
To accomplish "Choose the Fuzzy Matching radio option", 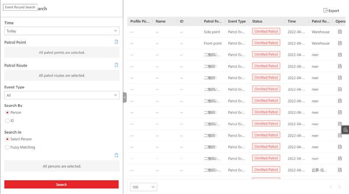I will pos(7,147).
